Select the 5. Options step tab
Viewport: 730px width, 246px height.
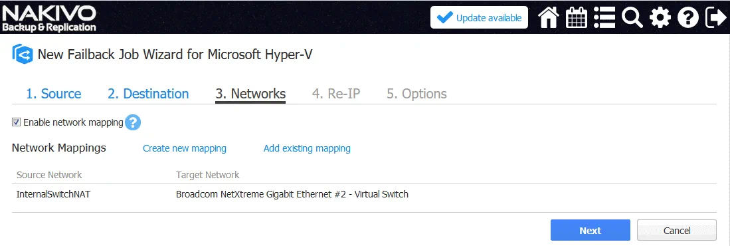[x=416, y=94]
